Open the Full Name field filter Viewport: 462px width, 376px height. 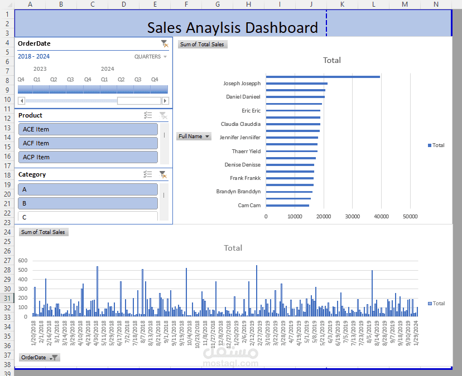tap(194, 136)
